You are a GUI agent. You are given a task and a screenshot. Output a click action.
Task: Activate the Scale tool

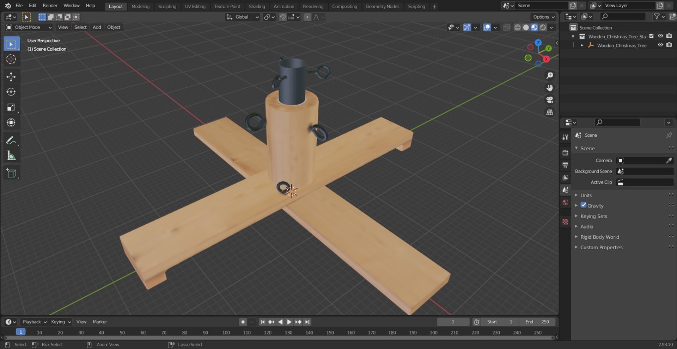(x=11, y=107)
